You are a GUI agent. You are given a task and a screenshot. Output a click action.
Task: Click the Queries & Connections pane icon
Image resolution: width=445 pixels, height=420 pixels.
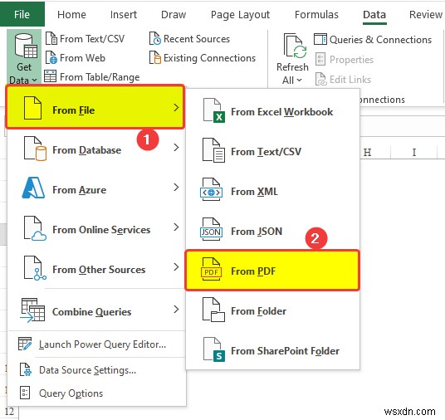[x=320, y=39]
